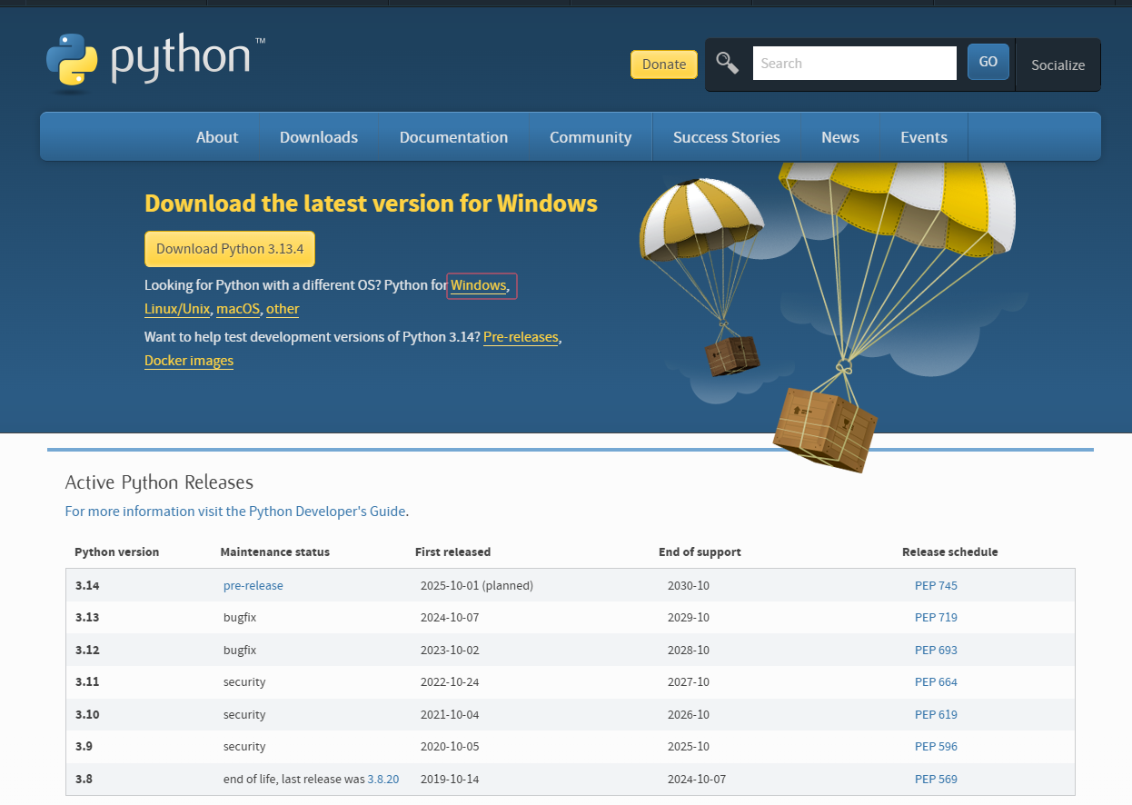Click the 2020-10-05 first released date
This screenshot has height=805, width=1132.
(x=451, y=747)
